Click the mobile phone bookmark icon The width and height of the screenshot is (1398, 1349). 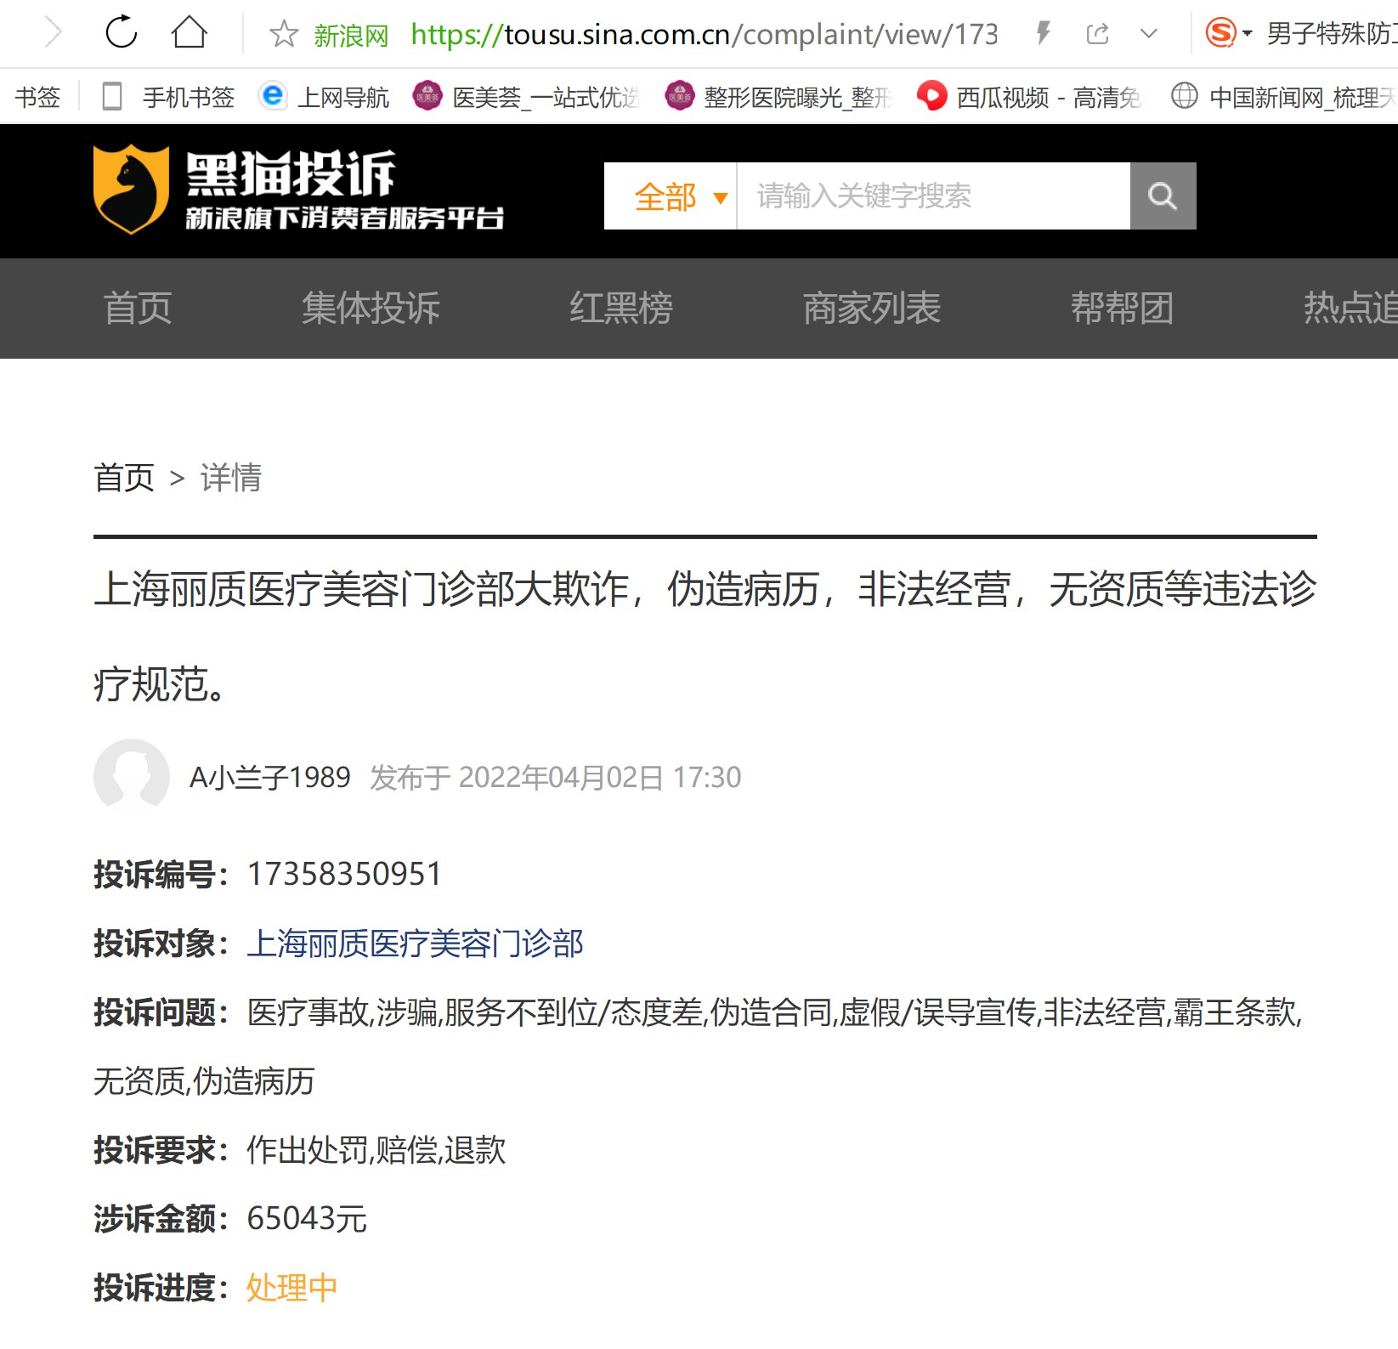click(x=112, y=96)
